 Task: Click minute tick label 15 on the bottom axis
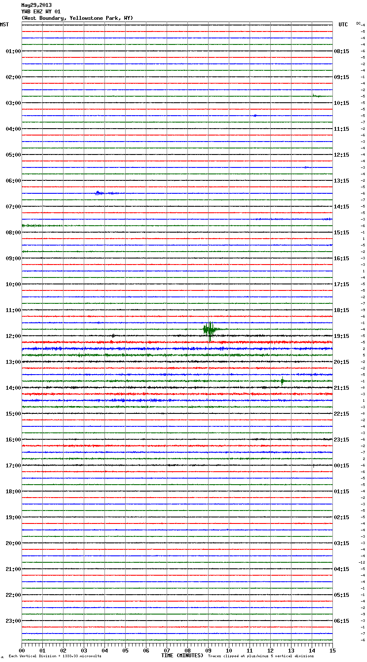(x=332, y=650)
